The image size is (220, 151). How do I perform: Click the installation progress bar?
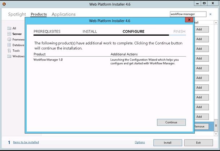[110, 35]
